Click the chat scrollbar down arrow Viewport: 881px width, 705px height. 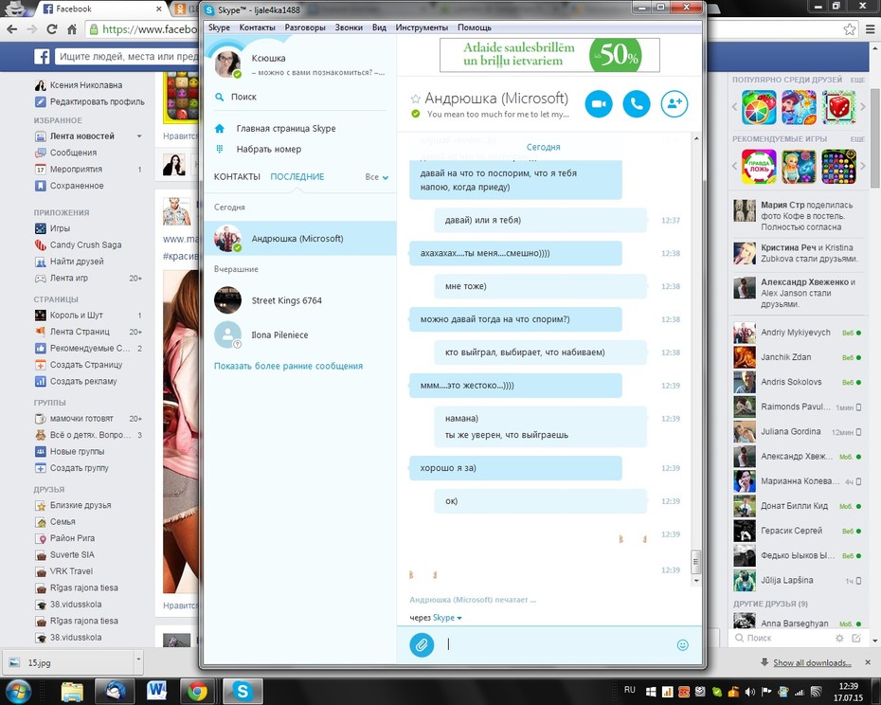[696, 580]
